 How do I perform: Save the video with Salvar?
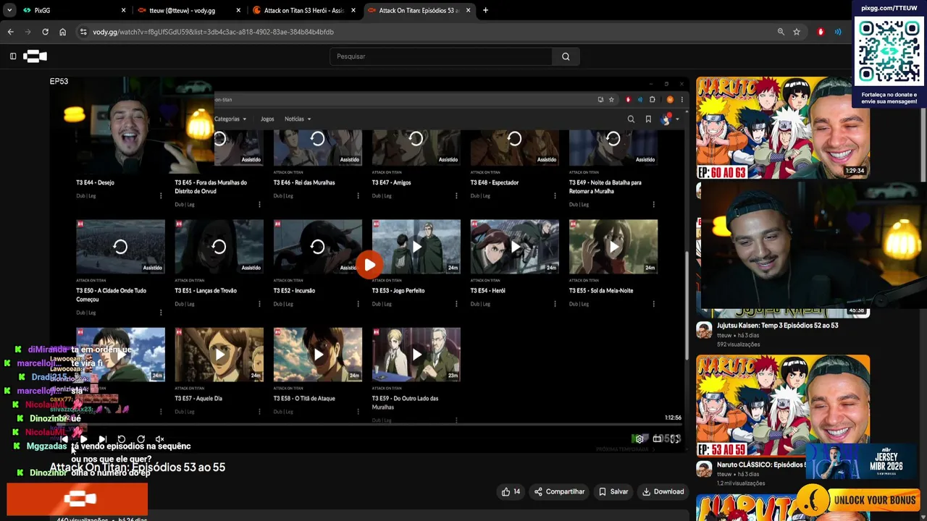(613, 492)
